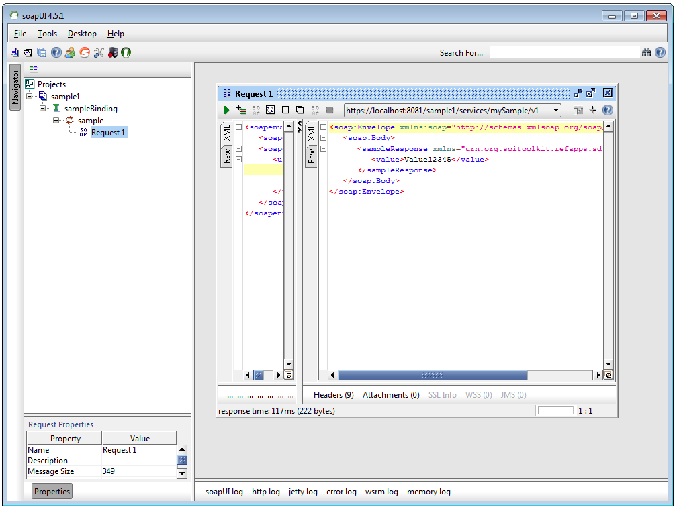Select the Projects root node
This screenshot has height=511, width=679.
(x=52, y=84)
